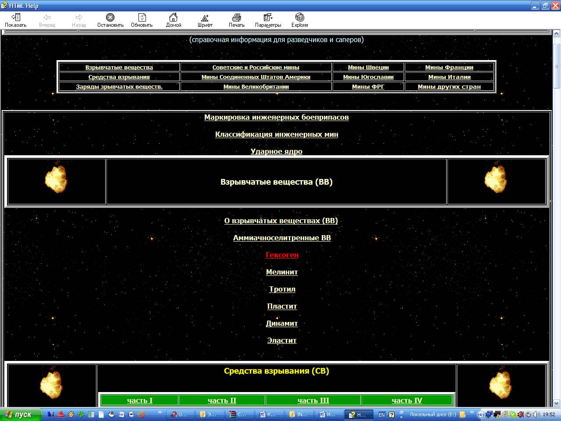The width and height of the screenshot is (561, 421).
Task: Click the EN language indicator
Action: [382, 414]
